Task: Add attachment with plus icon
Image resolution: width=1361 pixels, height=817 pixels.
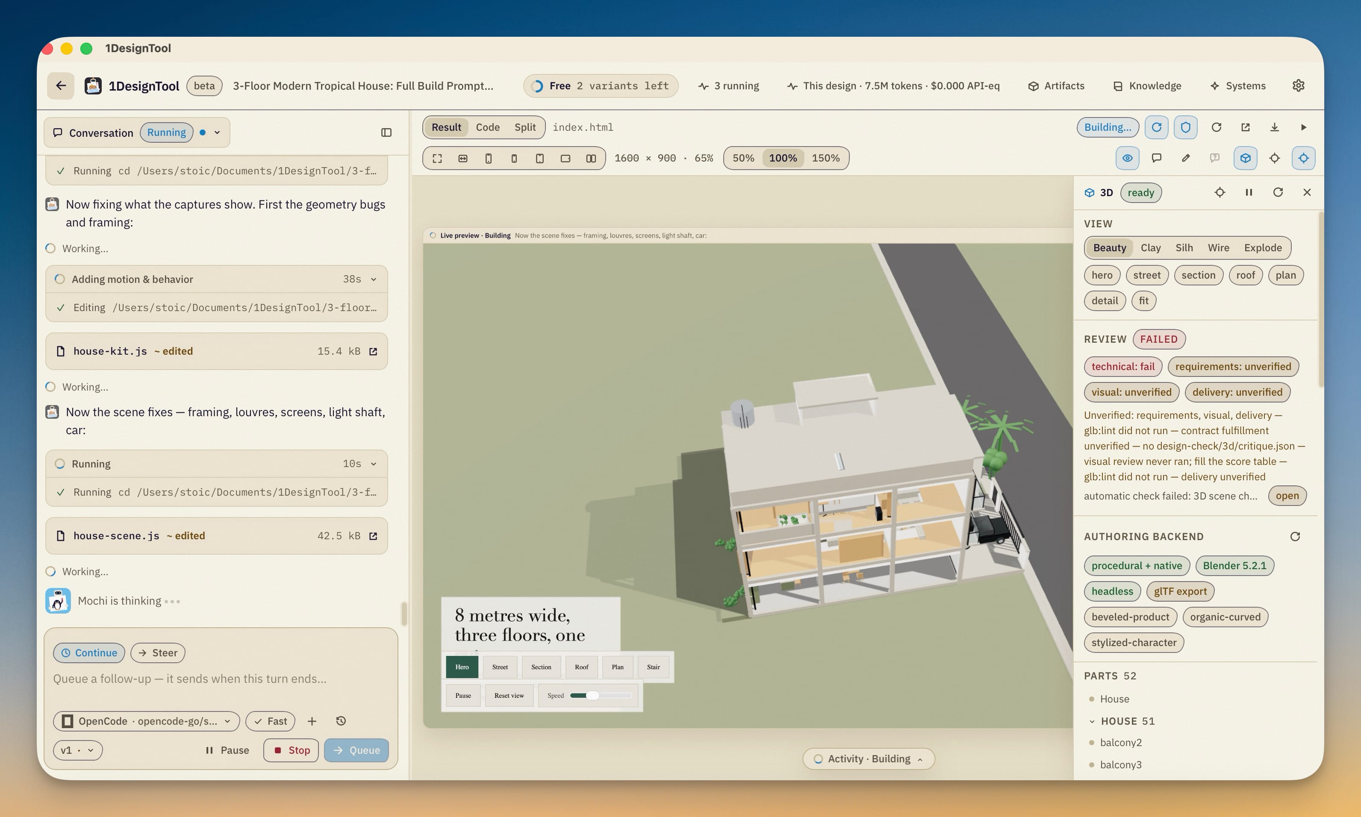Action: click(x=312, y=721)
